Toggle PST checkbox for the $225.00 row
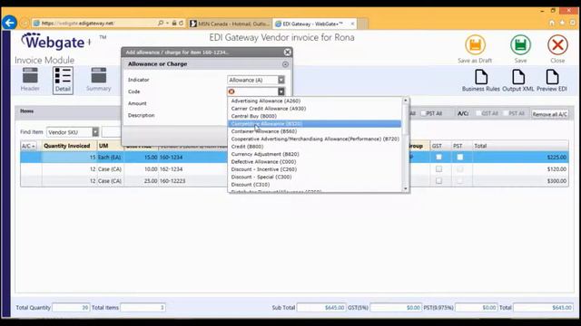Viewport: 581px width, 326px height. (460, 157)
